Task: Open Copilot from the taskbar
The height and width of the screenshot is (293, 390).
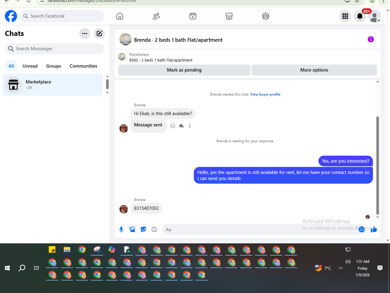Action: [x=112, y=250]
